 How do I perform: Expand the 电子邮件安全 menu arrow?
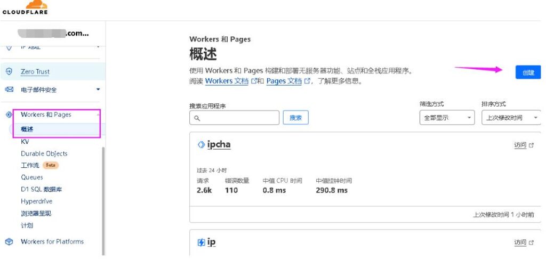click(98, 90)
